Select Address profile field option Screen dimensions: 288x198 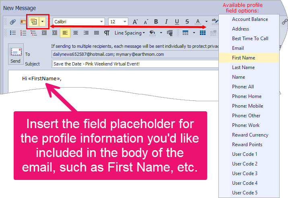pyautogui.click(x=249, y=29)
